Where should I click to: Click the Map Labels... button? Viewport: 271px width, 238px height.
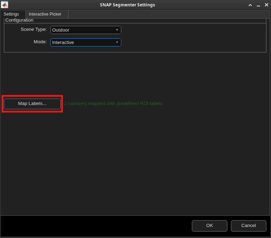[x=32, y=104]
